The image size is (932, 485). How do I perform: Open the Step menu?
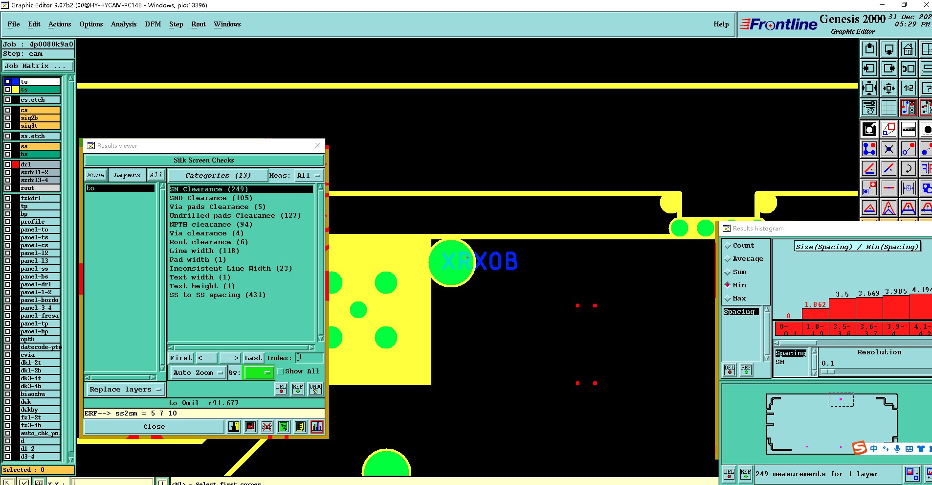(176, 24)
